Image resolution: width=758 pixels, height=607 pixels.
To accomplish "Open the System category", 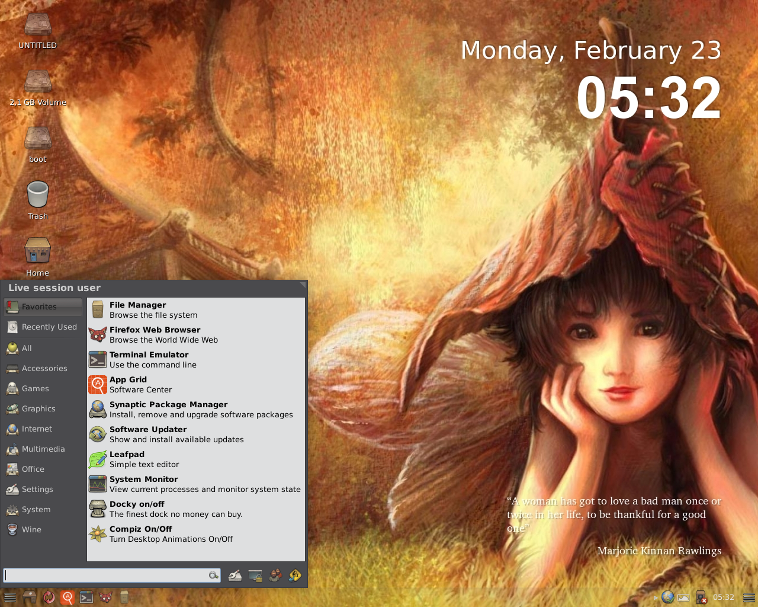I will click(43, 510).
